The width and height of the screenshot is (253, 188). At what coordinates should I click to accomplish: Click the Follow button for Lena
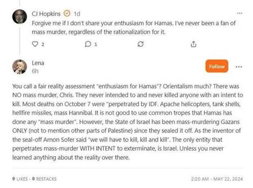click(x=217, y=66)
